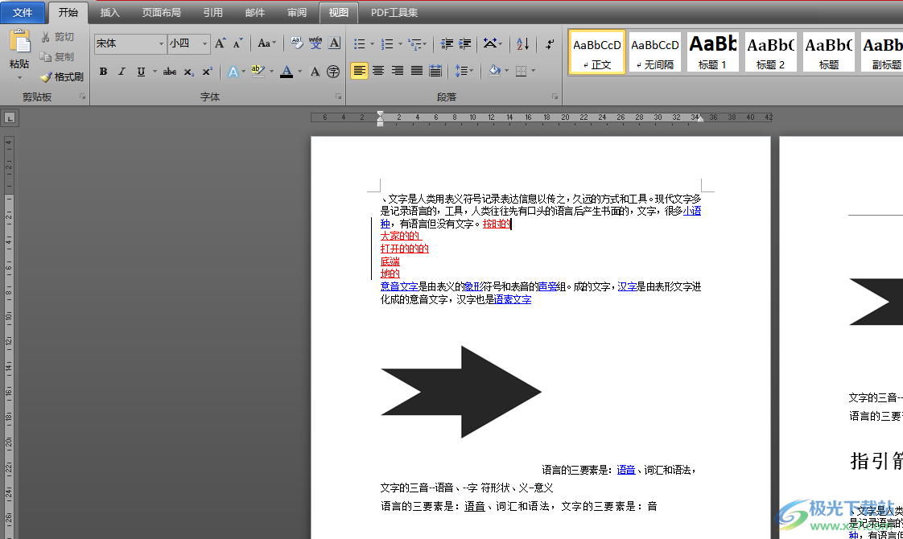Screen dimensions: 903x539
Task: Open the underline style dropdown arrow
Action: (155, 72)
